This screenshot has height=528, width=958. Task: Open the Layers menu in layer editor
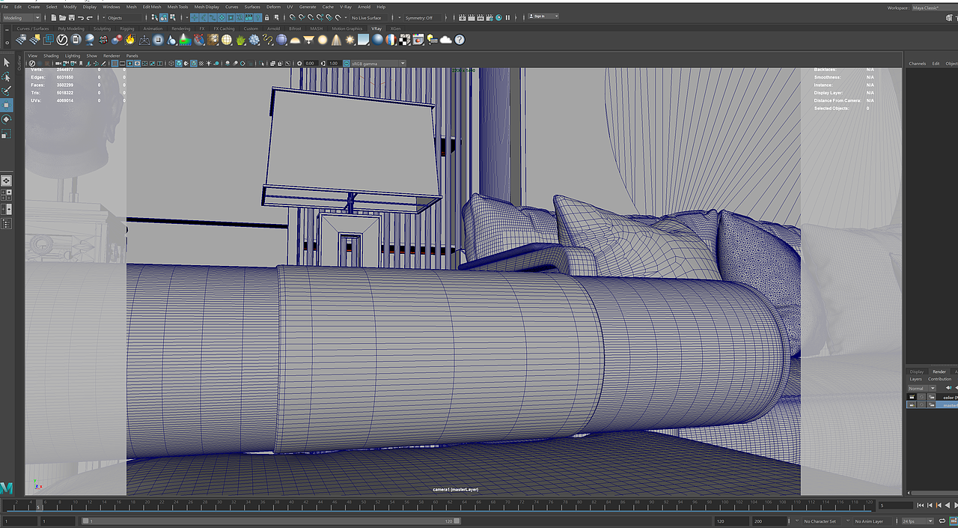point(916,379)
